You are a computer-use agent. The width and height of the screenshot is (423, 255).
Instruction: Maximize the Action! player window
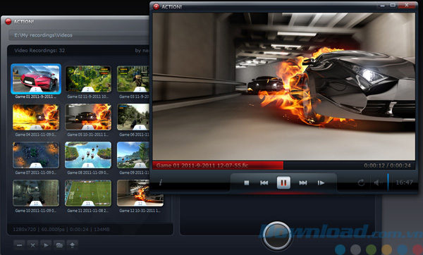(x=393, y=6)
